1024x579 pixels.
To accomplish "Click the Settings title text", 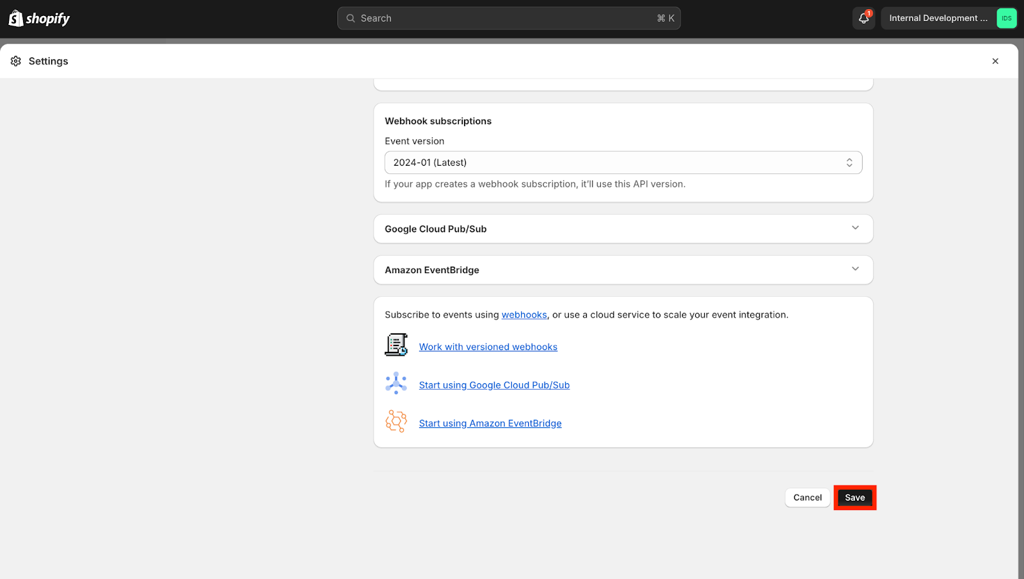I will 49,61.
